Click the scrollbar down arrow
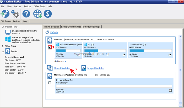 click(180, 105)
